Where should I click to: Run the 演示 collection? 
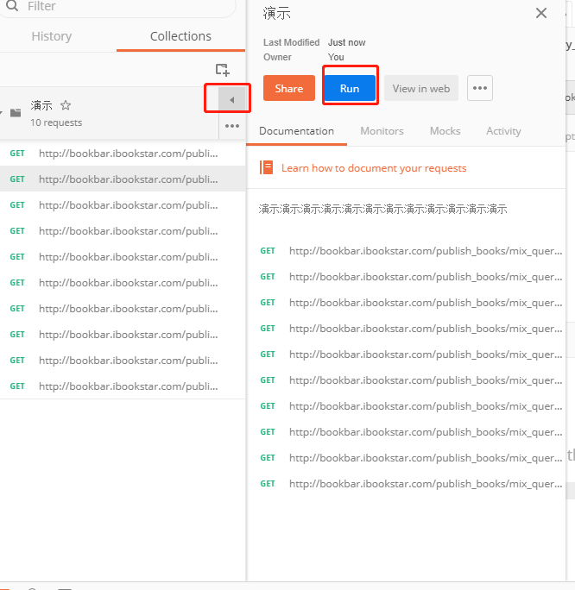pos(350,88)
